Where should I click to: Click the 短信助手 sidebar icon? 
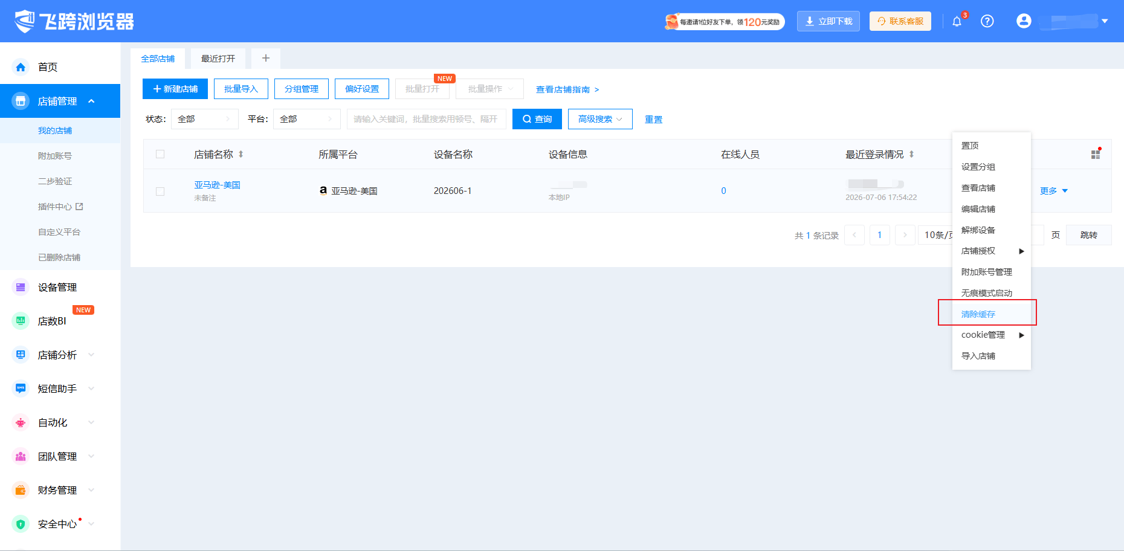point(21,388)
